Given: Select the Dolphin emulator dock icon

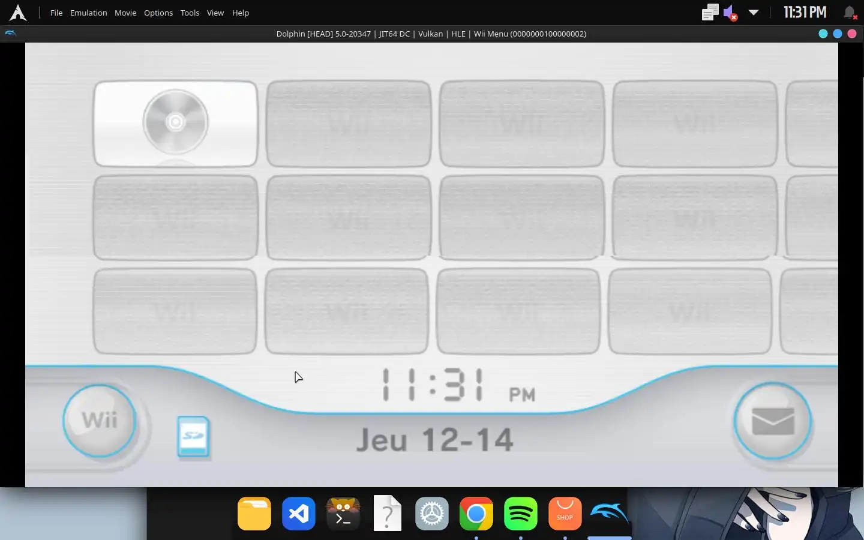Looking at the screenshot, I should click(x=610, y=514).
